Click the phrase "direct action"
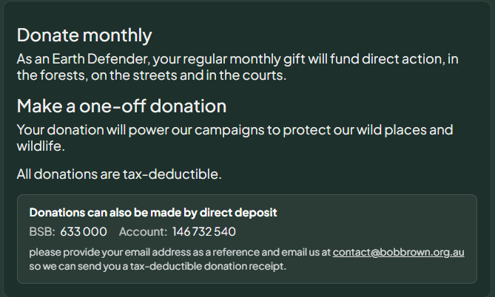Viewport: 495px width, 297px height. 403,58
